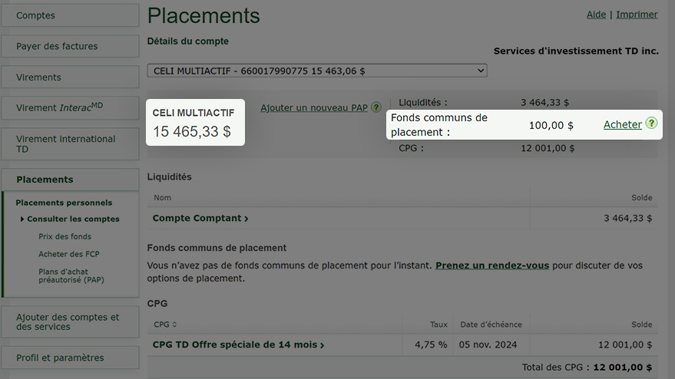Go to Payer des factures

click(70, 46)
